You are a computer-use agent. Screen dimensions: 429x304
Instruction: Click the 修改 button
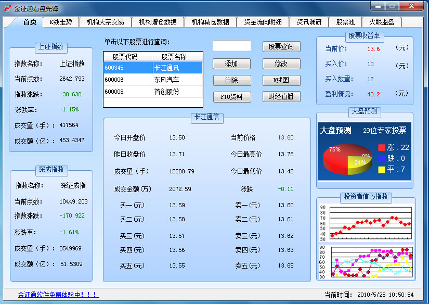coord(281,64)
